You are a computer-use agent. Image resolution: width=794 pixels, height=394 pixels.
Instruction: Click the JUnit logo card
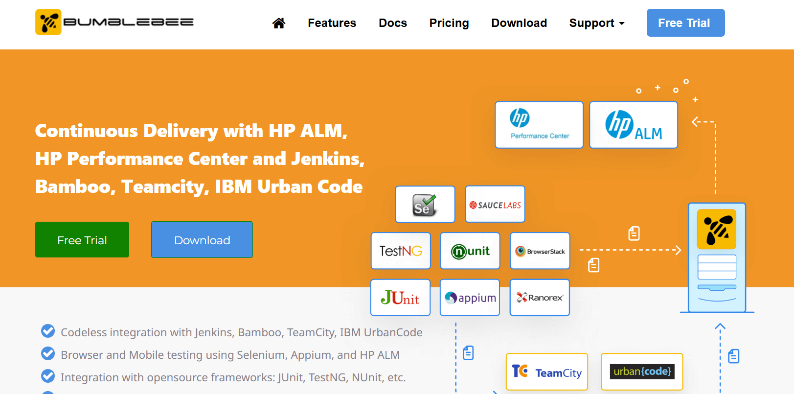(x=400, y=298)
